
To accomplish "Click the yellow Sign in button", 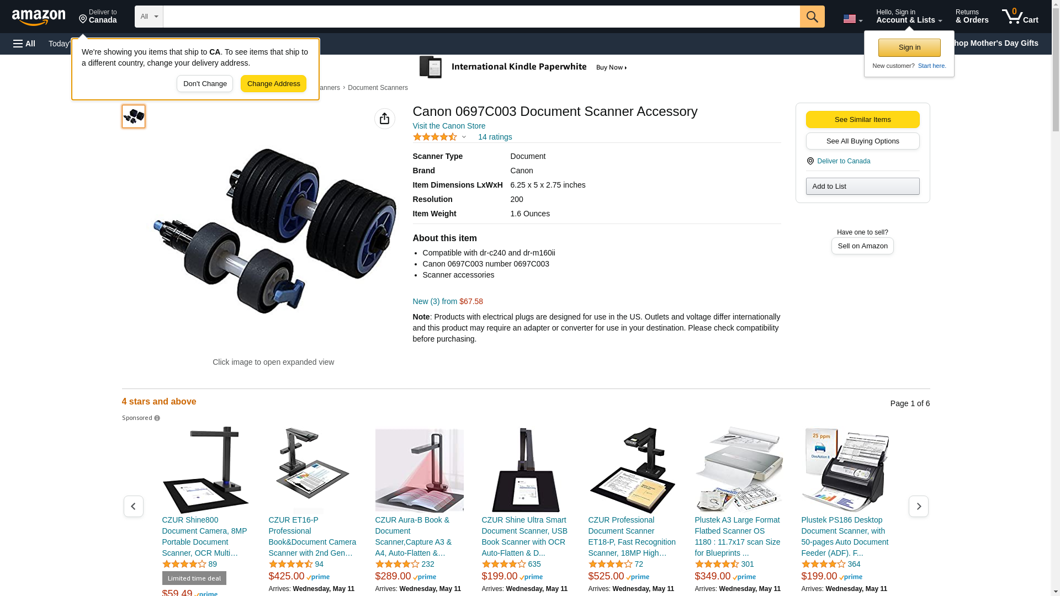I will click(x=909, y=47).
